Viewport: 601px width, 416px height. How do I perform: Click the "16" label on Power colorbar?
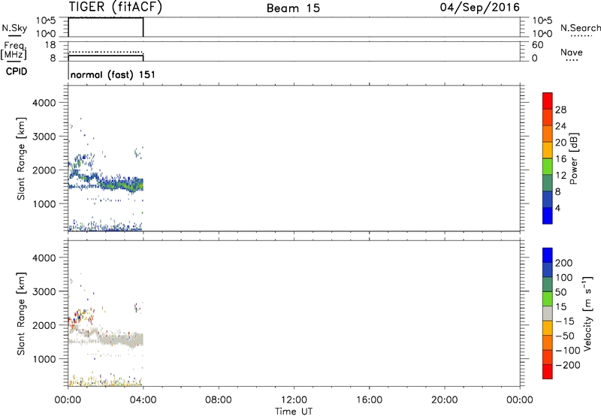point(560,158)
